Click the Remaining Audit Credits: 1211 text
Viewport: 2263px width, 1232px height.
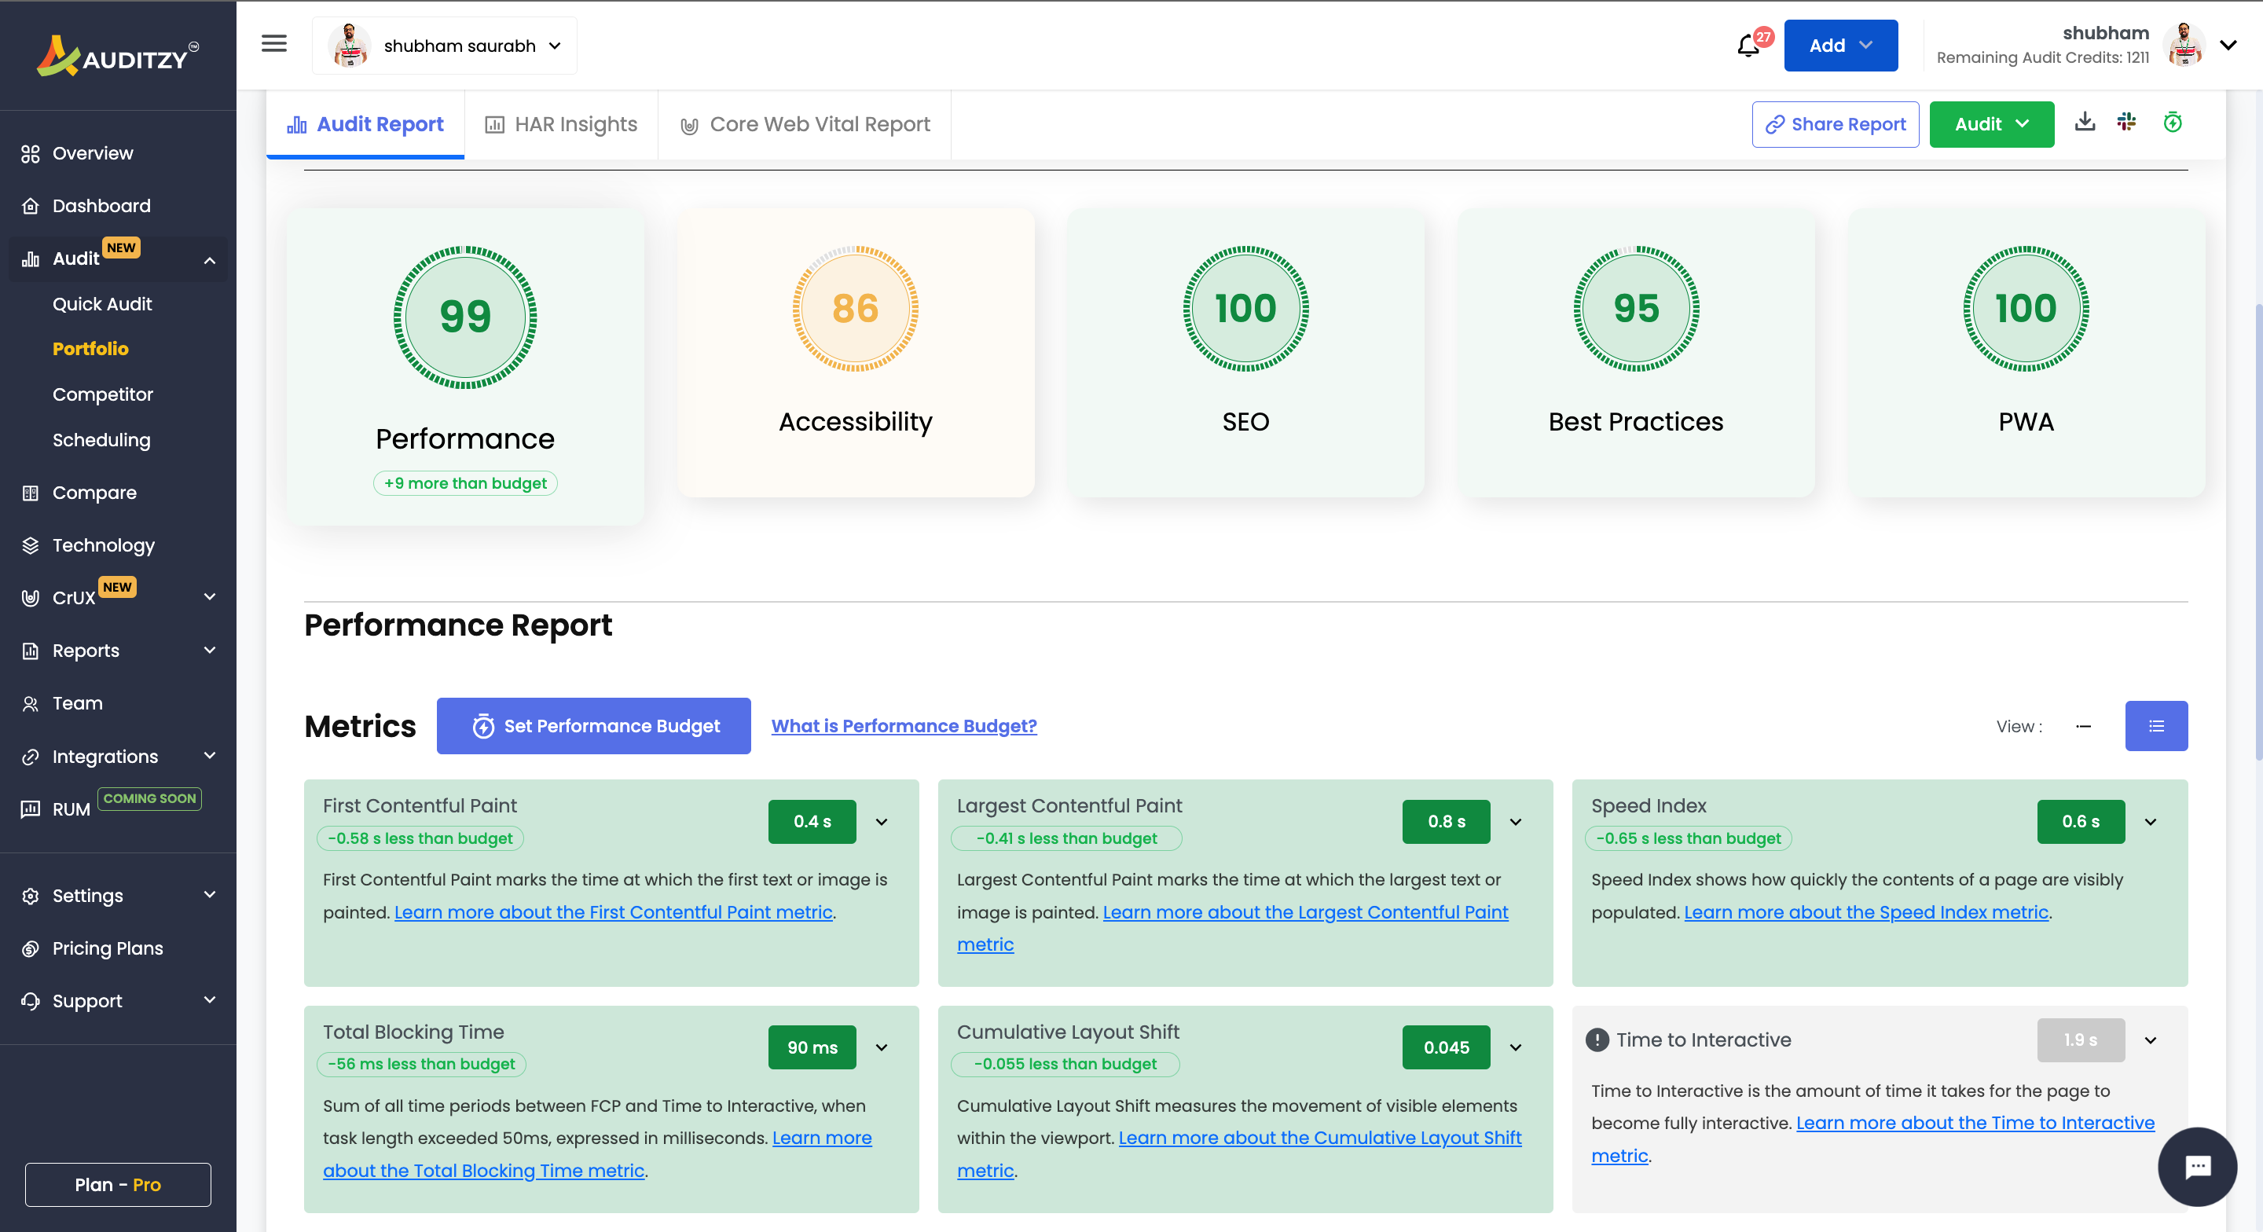pyautogui.click(x=2042, y=57)
